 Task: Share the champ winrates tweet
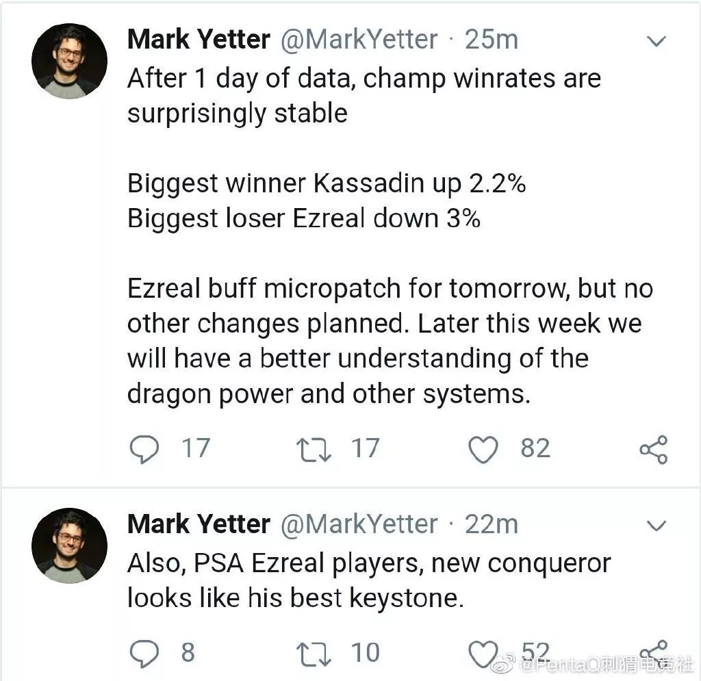point(653,450)
